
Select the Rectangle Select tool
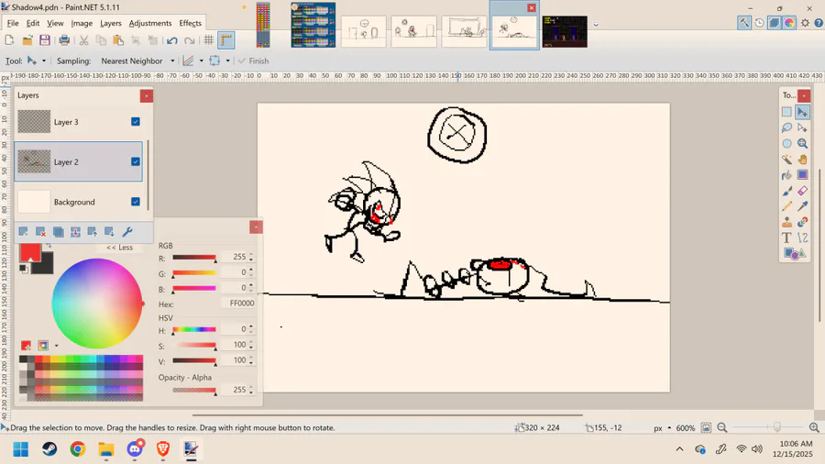[x=786, y=112]
